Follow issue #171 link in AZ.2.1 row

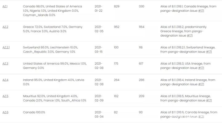[209, 52]
